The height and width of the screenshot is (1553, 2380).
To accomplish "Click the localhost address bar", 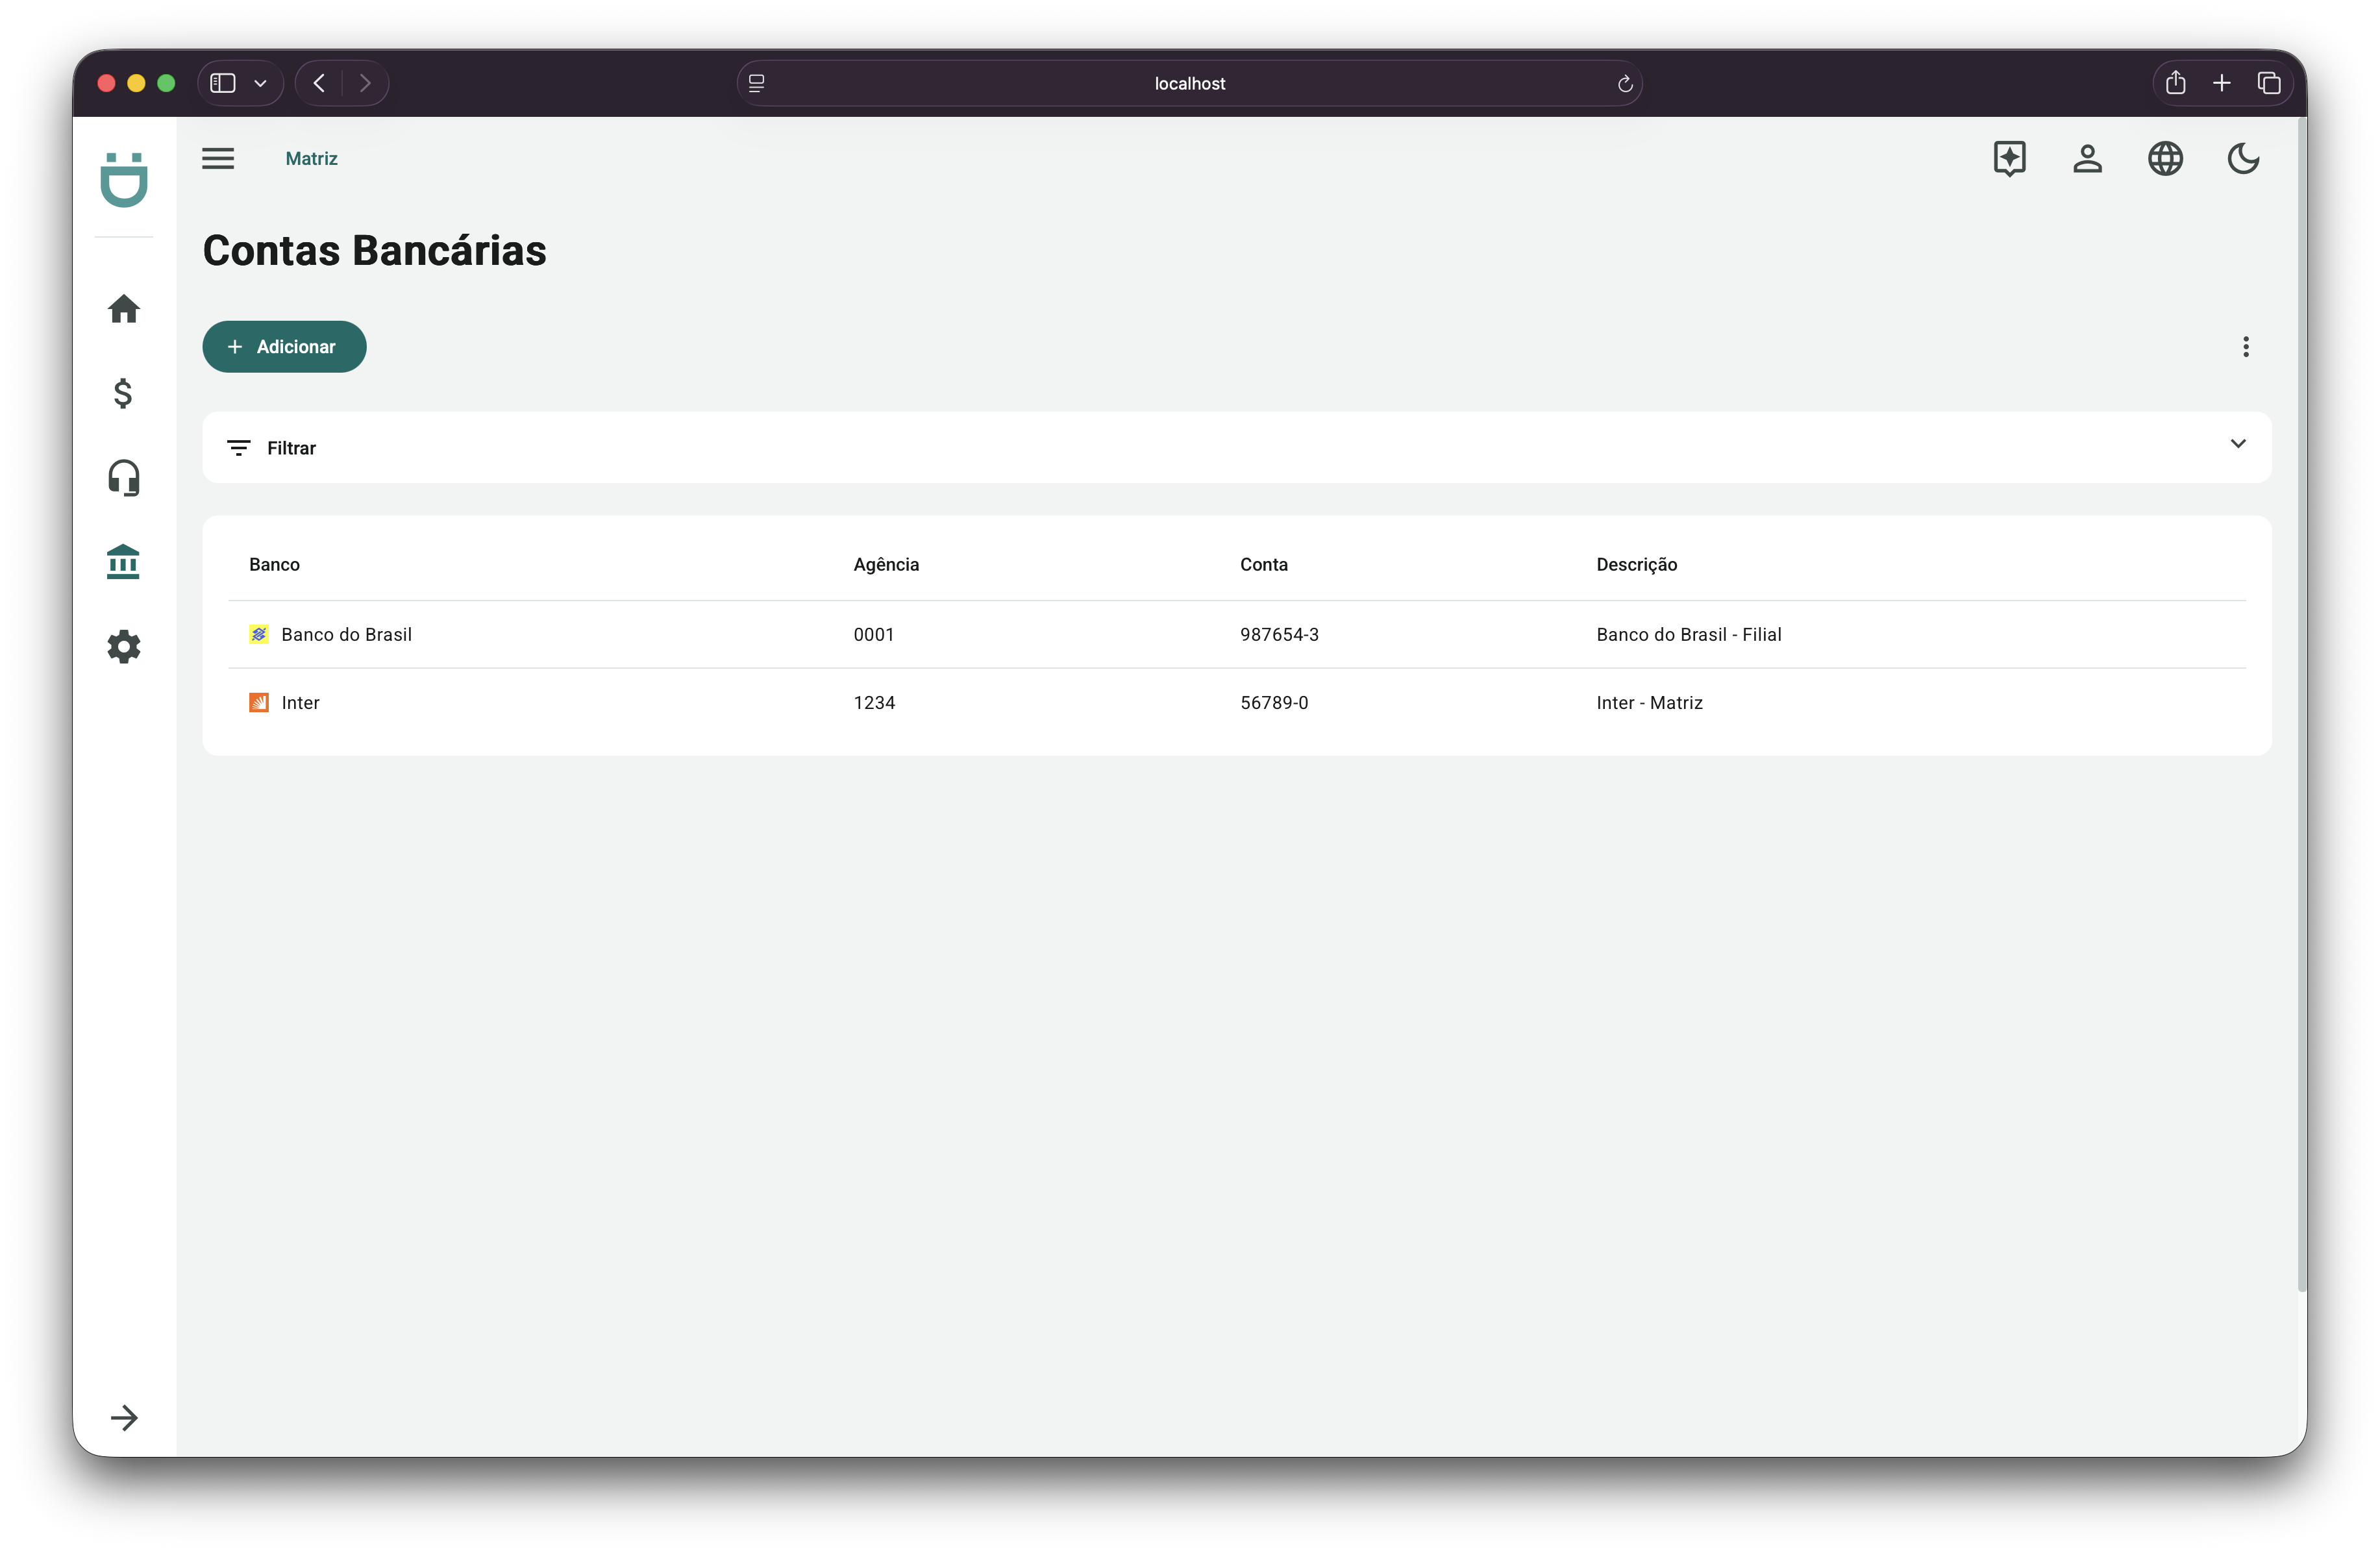I will pos(1189,83).
